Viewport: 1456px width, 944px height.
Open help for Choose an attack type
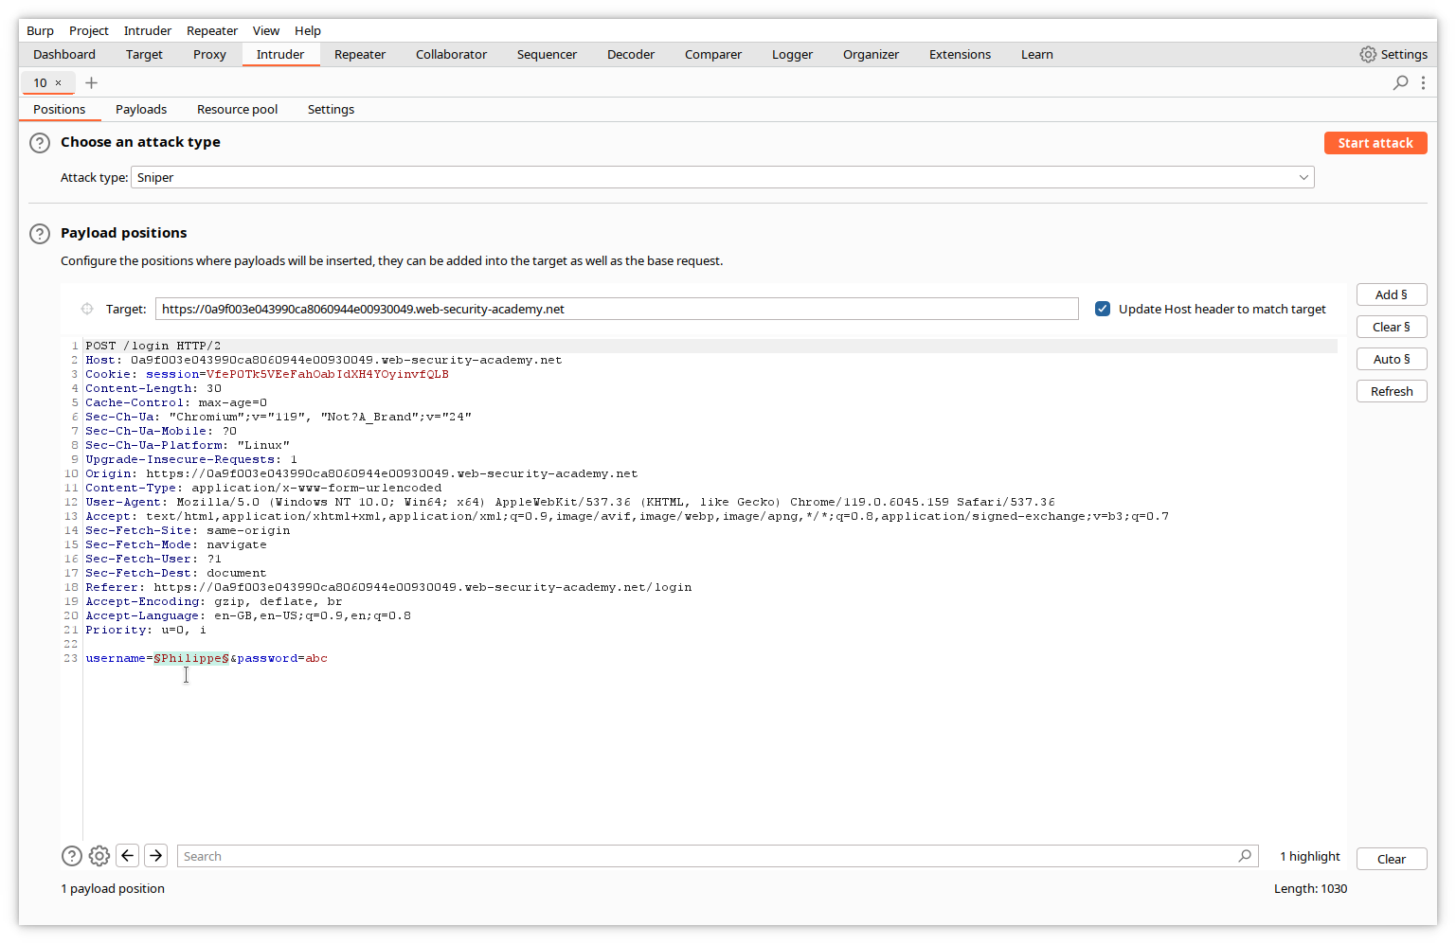click(40, 143)
